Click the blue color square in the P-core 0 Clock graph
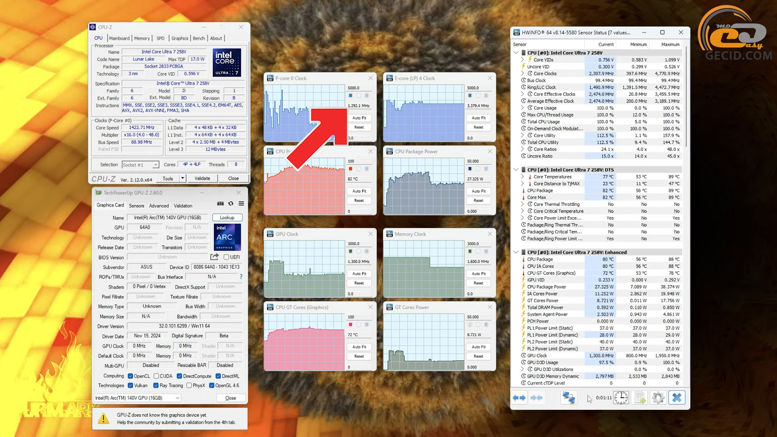777x437 pixels. pos(350,95)
